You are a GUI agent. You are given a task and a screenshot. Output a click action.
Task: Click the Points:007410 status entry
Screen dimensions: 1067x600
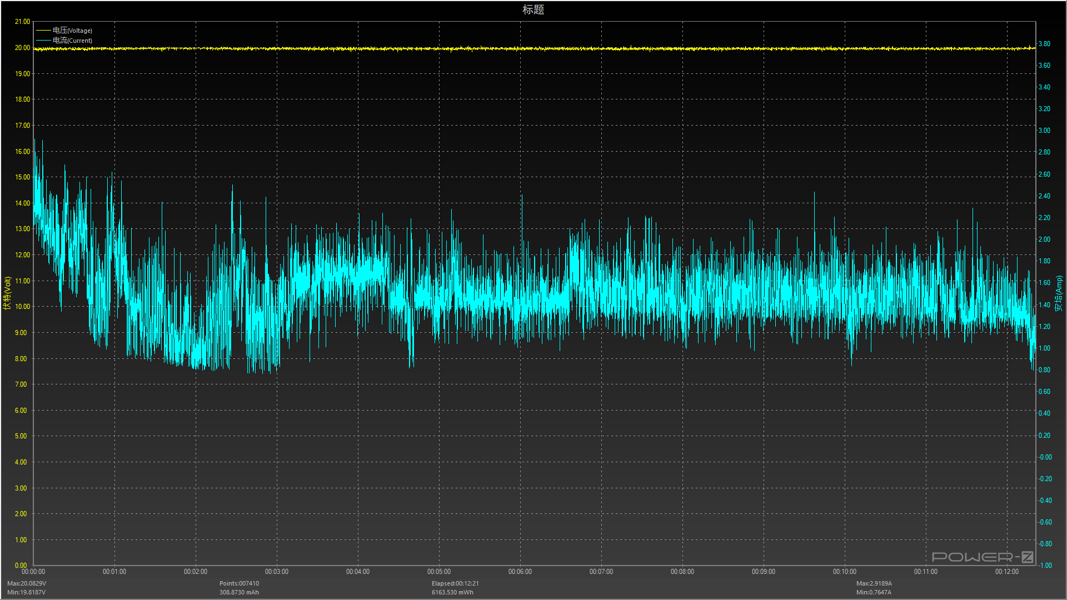(x=239, y=583)
